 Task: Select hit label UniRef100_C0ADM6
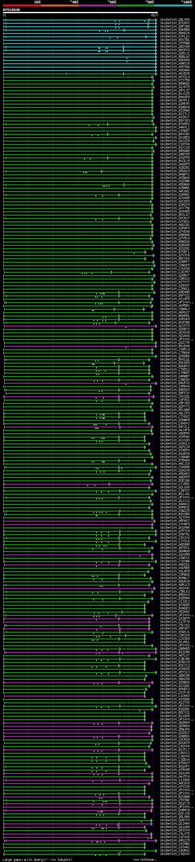175,467
